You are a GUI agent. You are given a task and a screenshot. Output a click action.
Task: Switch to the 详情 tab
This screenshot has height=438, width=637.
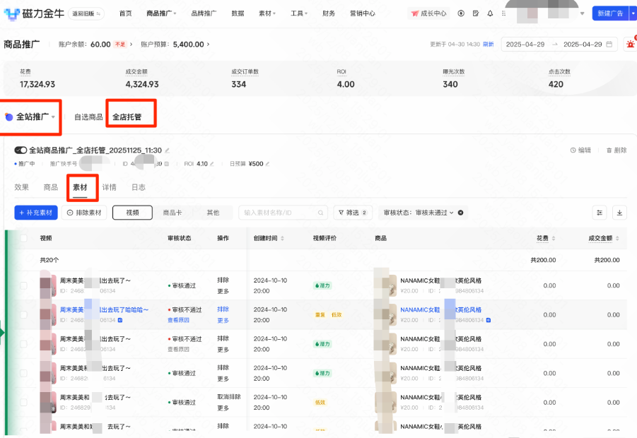pyautogui.click(x=110, y=187)
